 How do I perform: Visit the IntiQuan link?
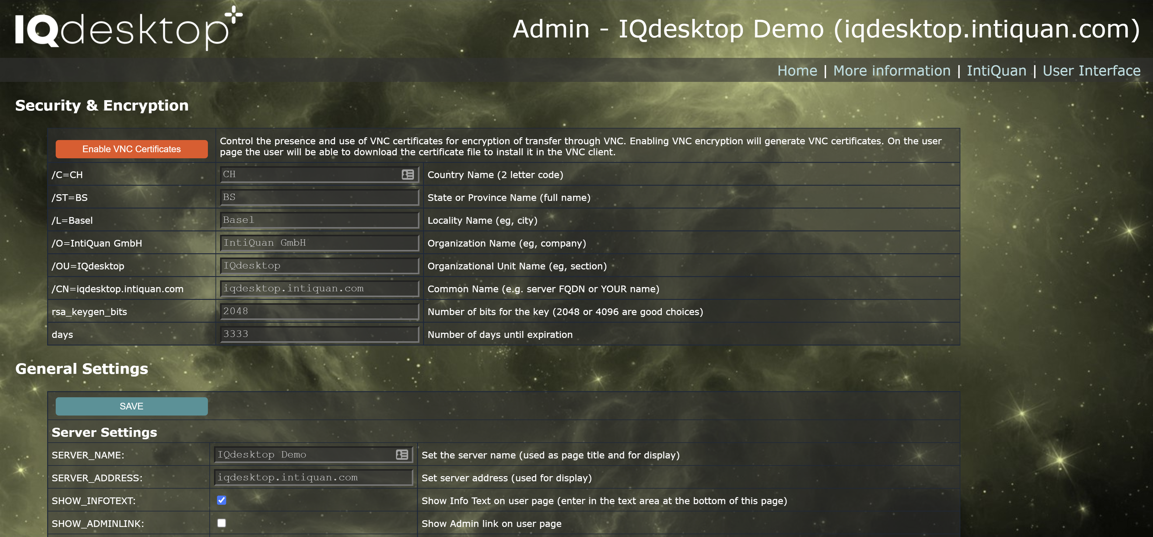point(996,71)
